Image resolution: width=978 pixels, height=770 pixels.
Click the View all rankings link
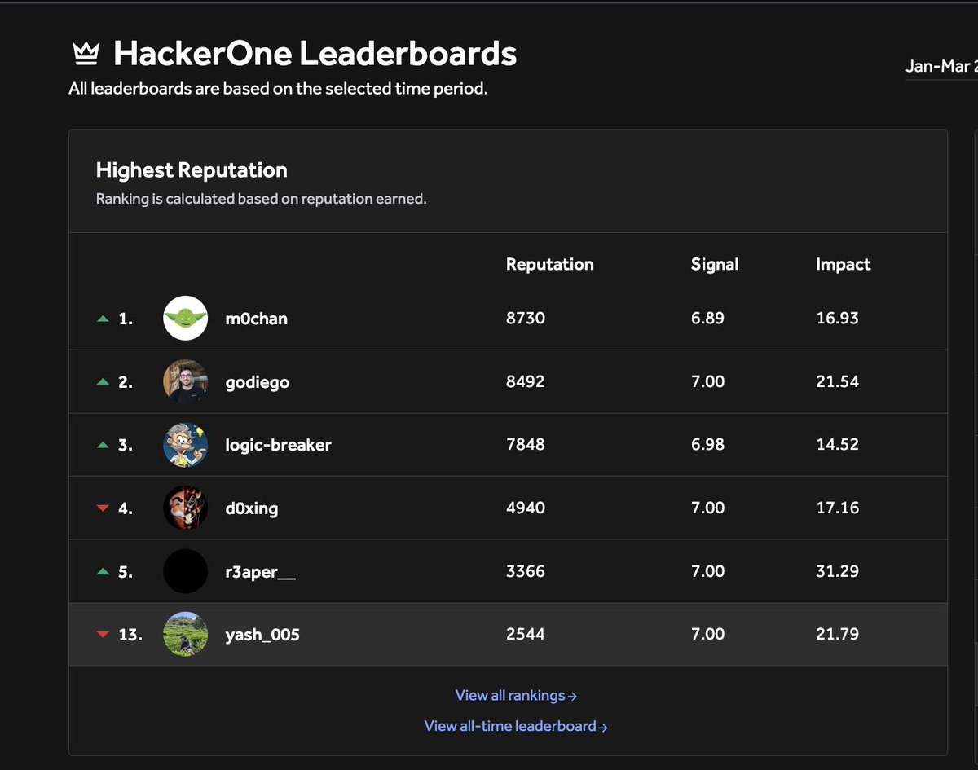(516, 695)
